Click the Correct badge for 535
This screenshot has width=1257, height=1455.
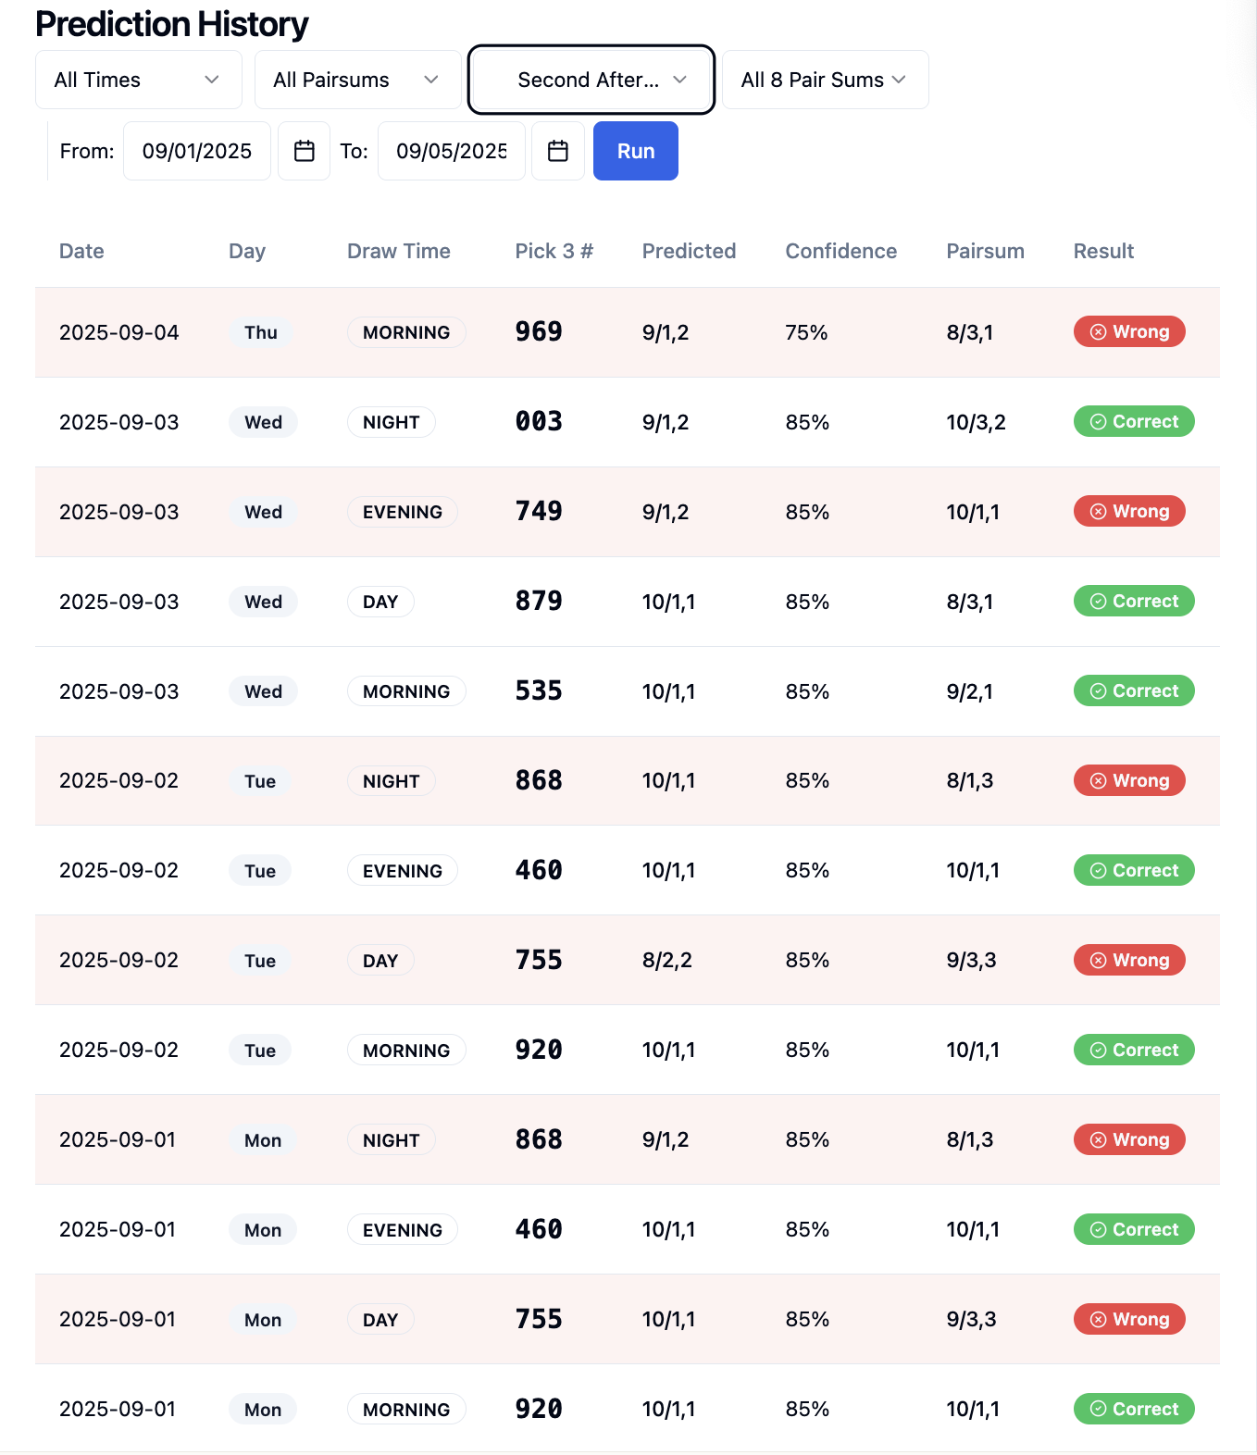click(1134, 691)
